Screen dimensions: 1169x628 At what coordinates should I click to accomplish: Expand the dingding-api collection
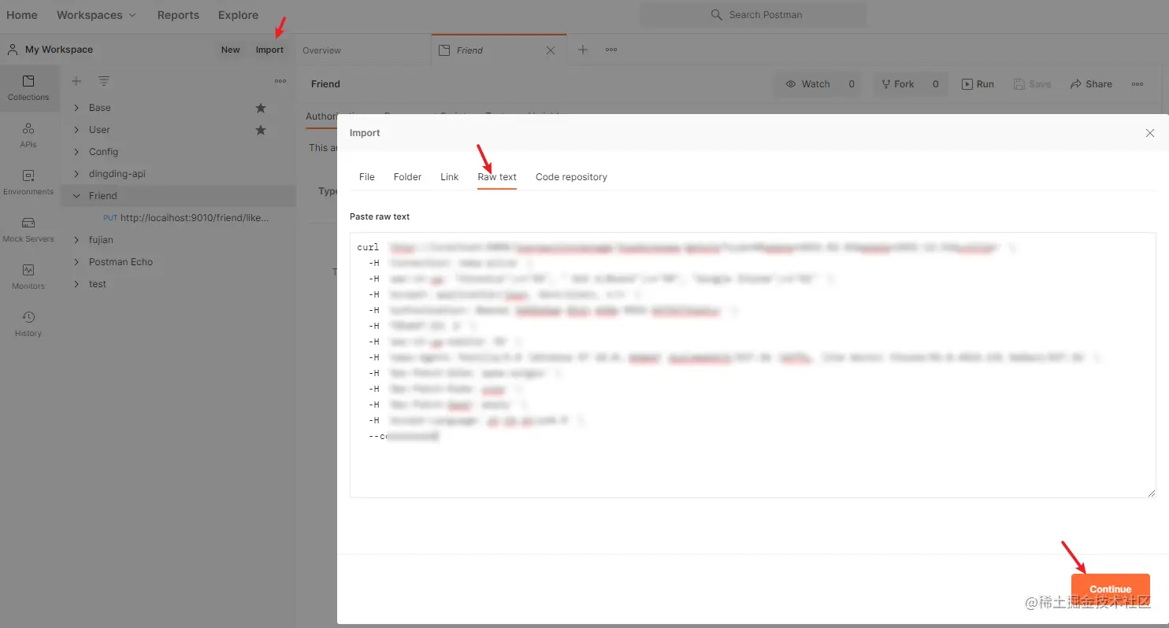click(x=76, y=174)
